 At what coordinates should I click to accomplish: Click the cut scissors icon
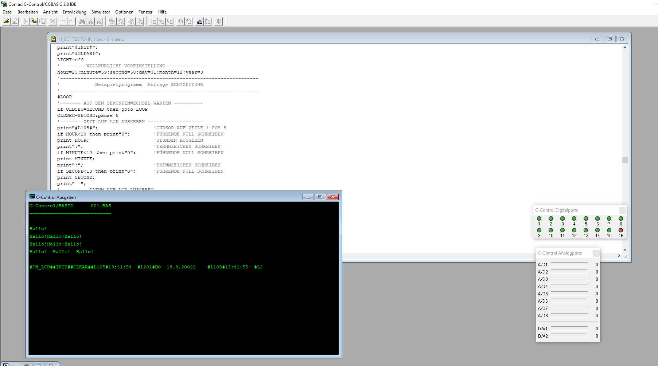click(x=25, y=21)
